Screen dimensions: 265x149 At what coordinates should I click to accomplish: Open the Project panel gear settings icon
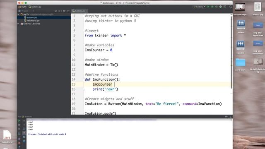click(64, 11)
